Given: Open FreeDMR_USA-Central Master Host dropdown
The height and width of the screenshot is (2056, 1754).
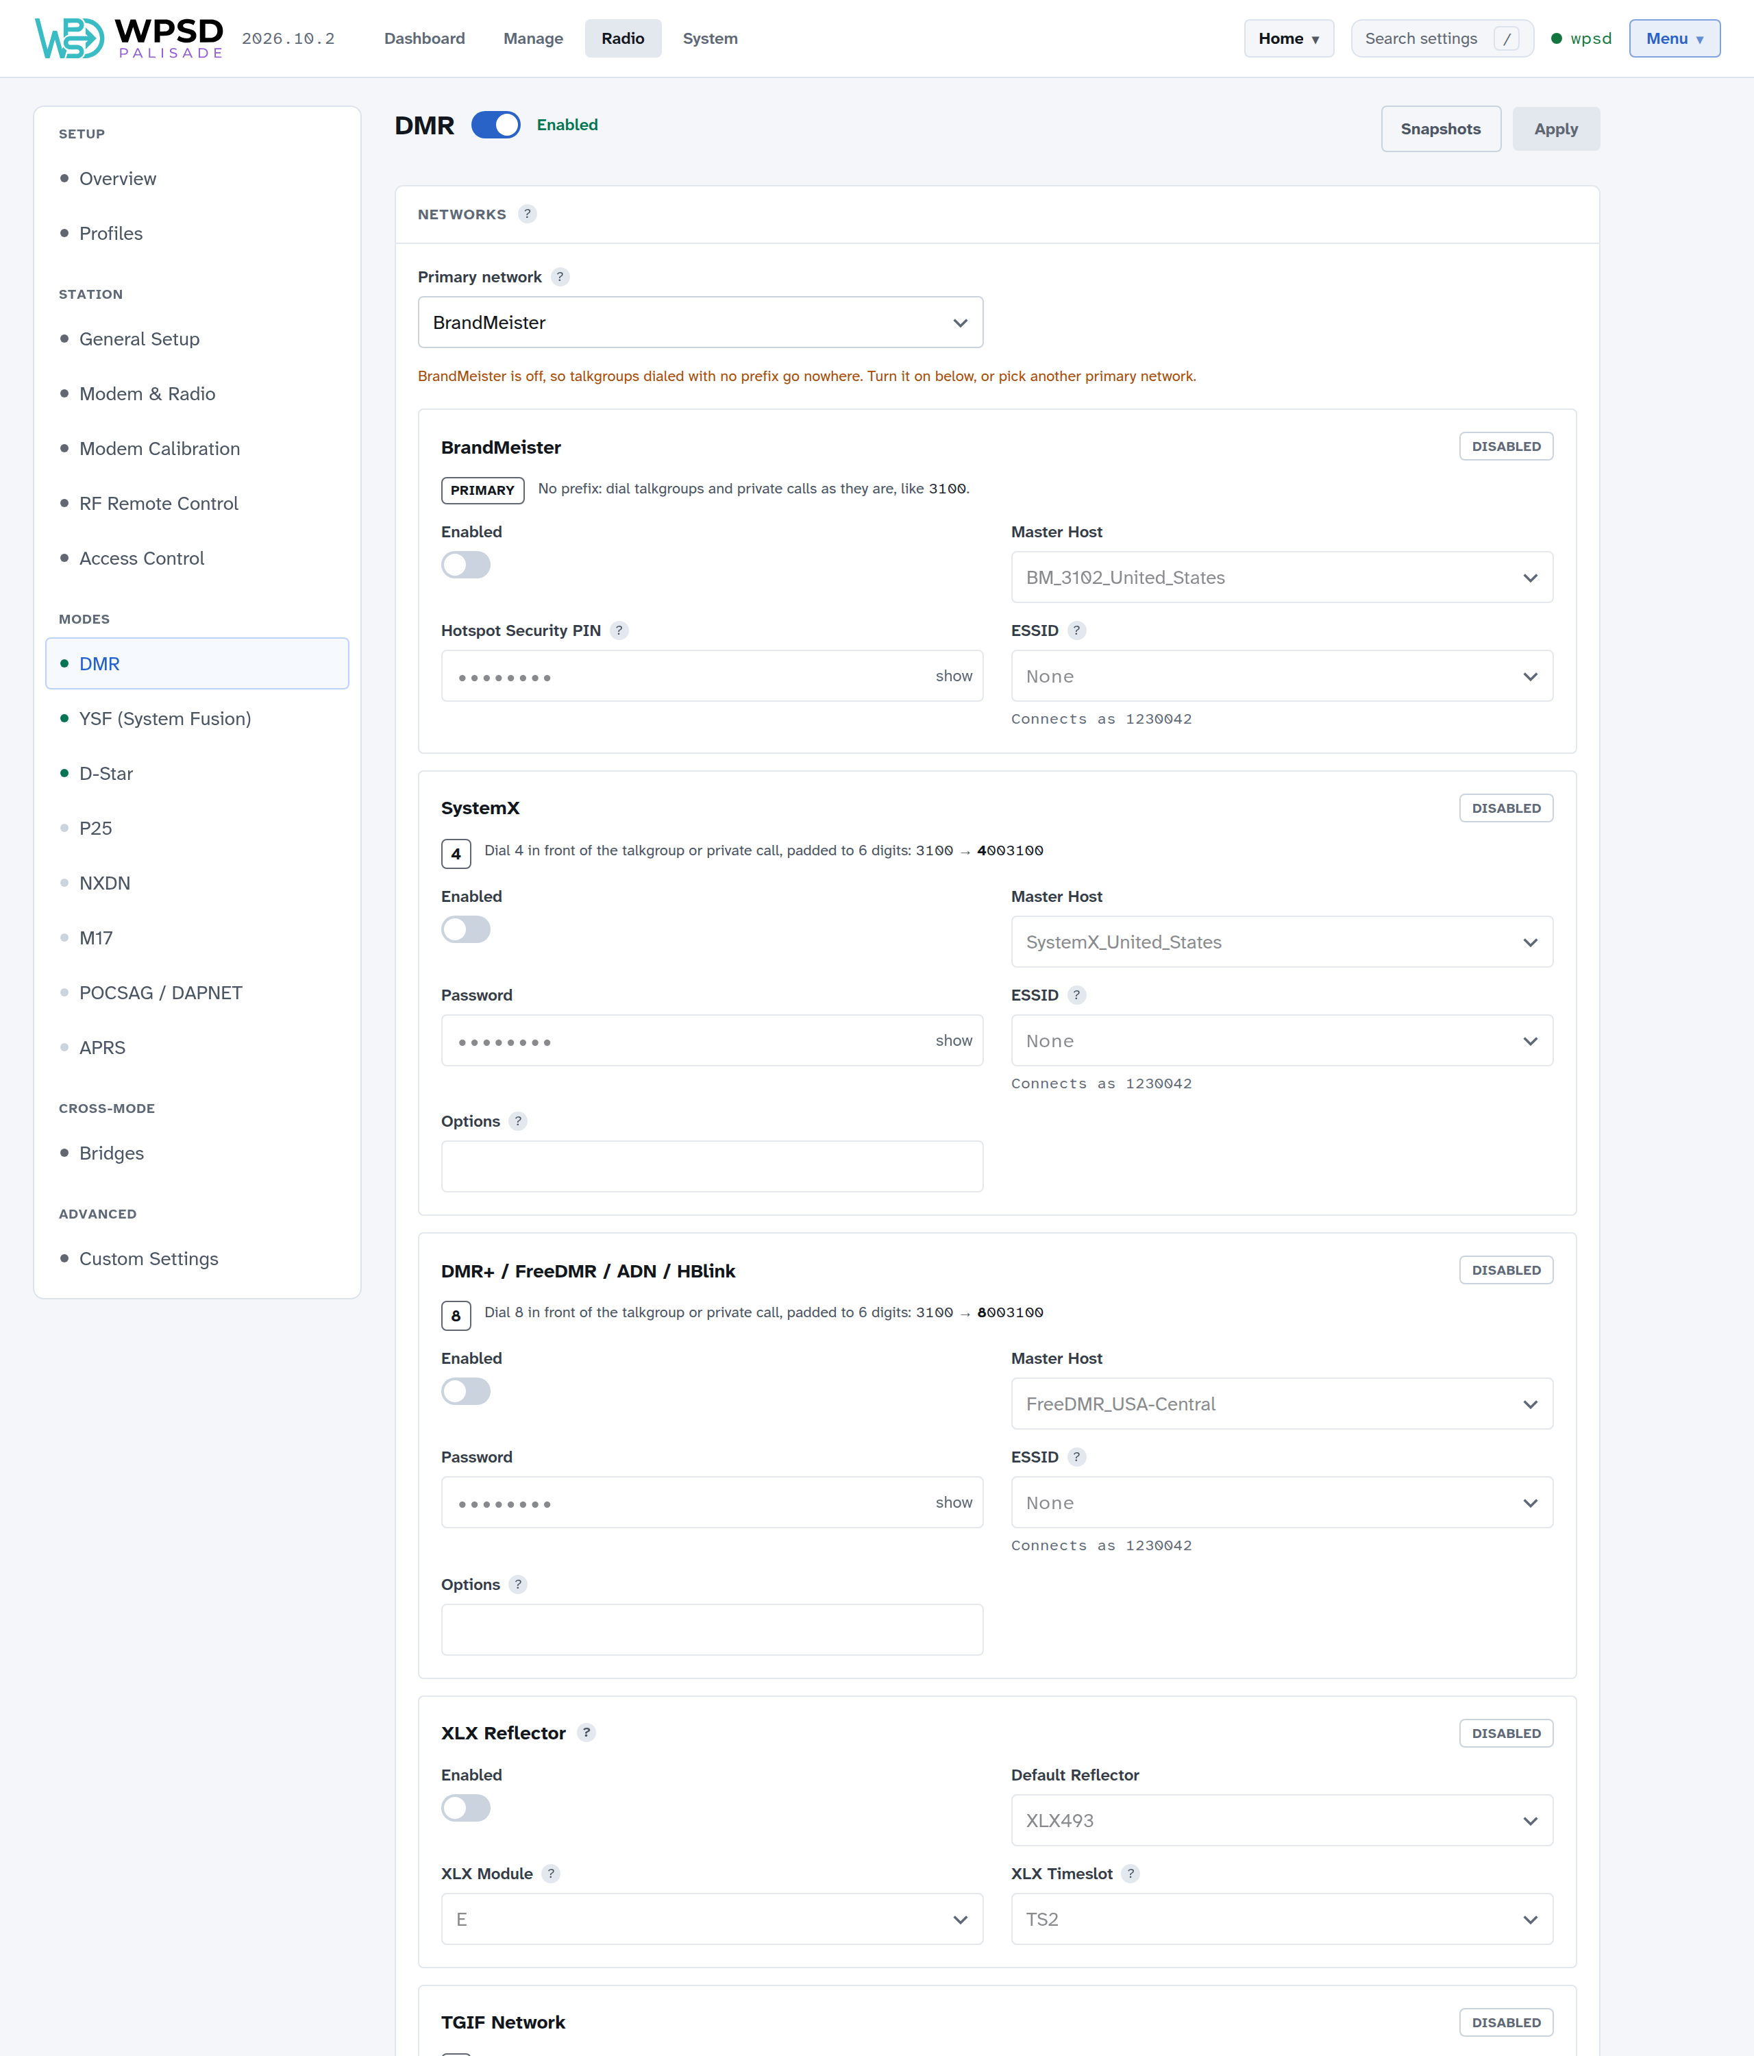Looking at the screenshot, I should (1282, 1404).
